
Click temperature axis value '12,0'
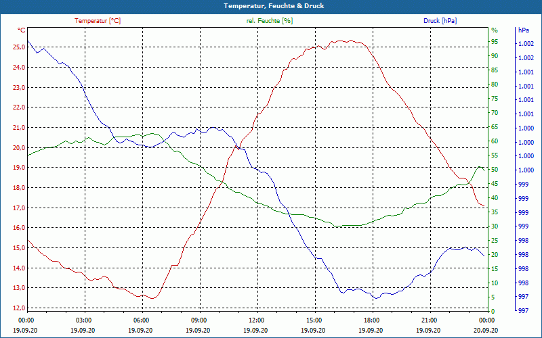tap(19, 308)
